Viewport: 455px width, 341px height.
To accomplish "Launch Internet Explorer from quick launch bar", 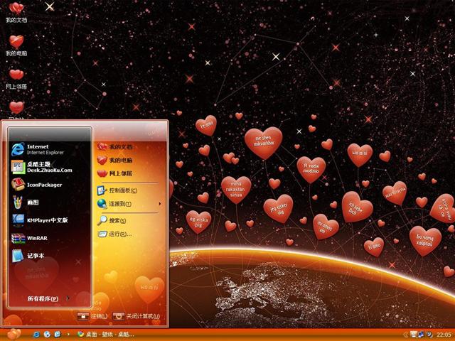I will [x=36, y=335].
